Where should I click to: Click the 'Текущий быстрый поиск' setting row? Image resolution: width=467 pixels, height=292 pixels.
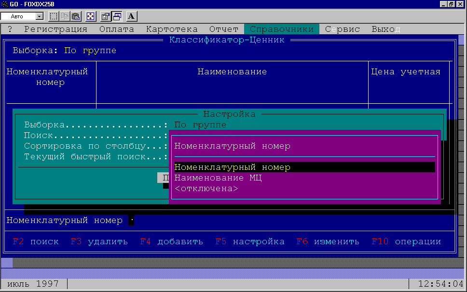click(x=96, y=157)
